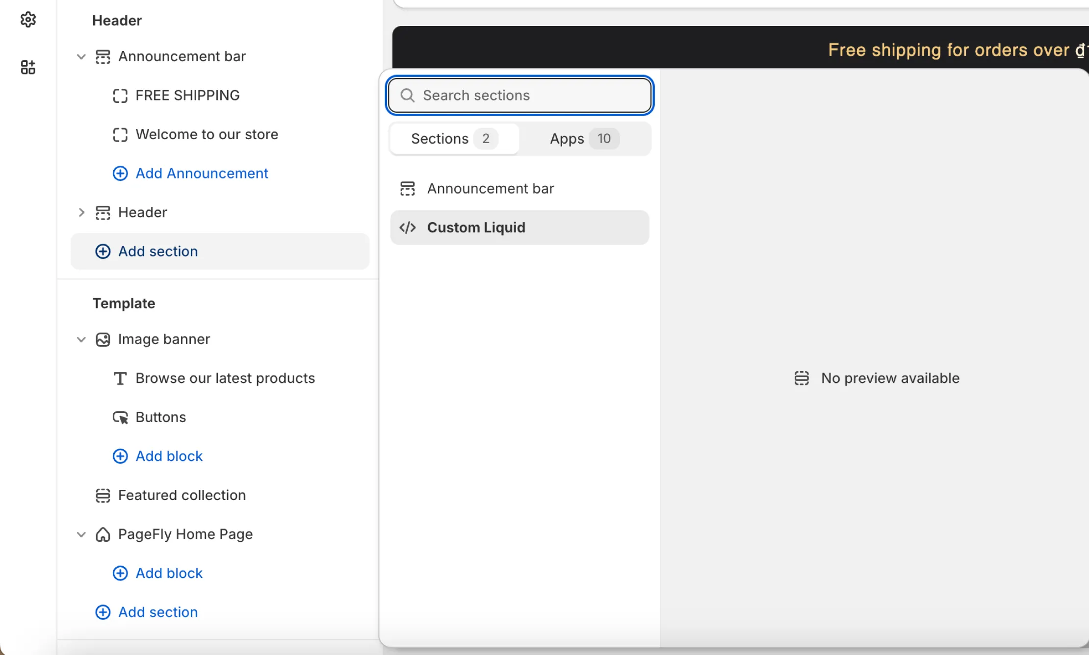The image size is (1089, 655).
Task: Click Template group heading
Action: click(124, 303)
